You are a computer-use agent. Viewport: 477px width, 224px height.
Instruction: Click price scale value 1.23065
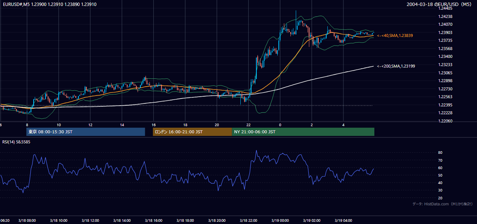(445, 73)
